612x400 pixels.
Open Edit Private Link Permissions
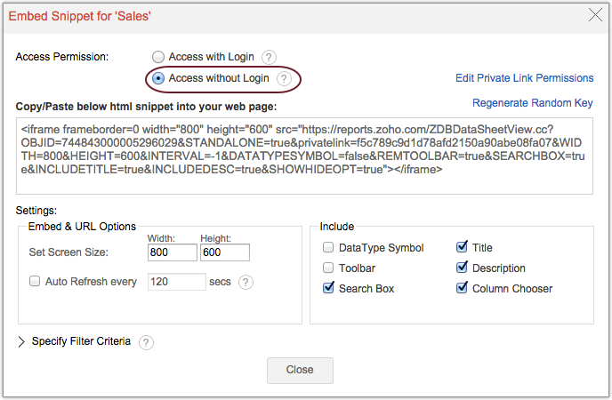(x=524, y=78)
